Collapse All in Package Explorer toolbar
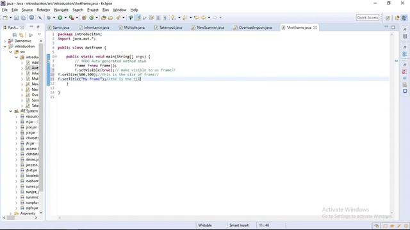This screenshot has height=230, width=410. 15,35
